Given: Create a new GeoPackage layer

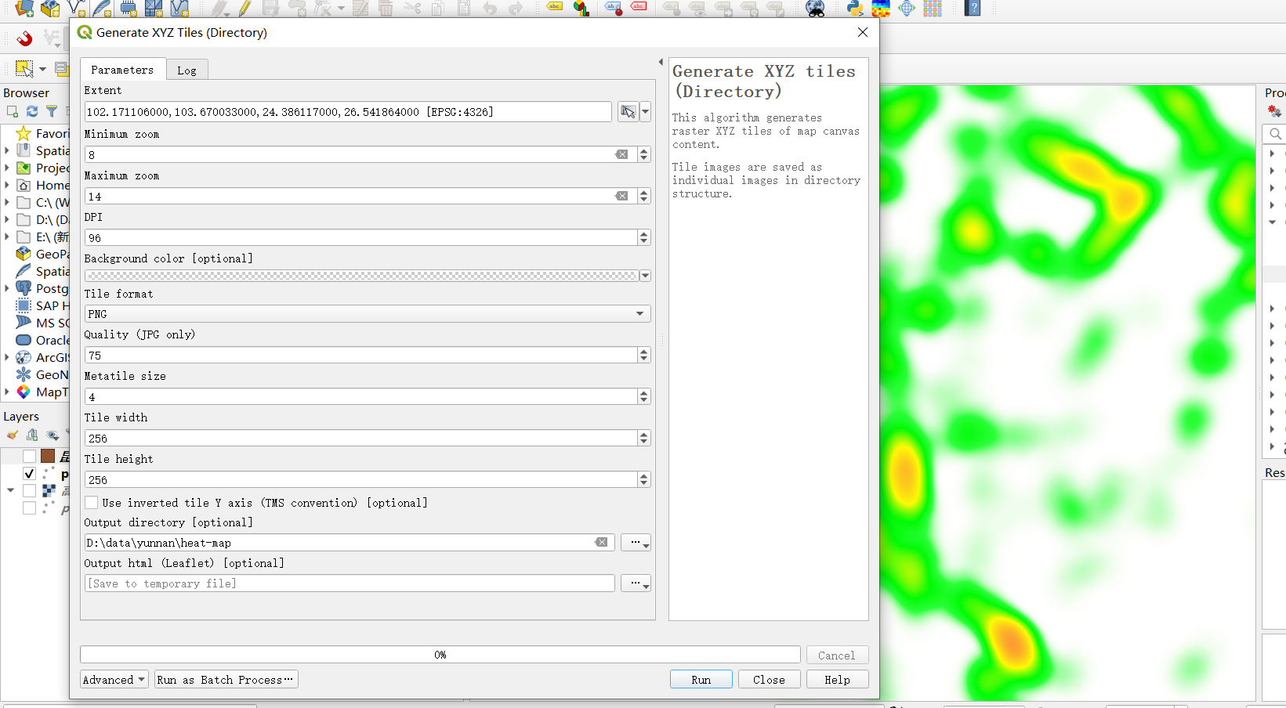Looking at the screenshot, I should 49,9.
